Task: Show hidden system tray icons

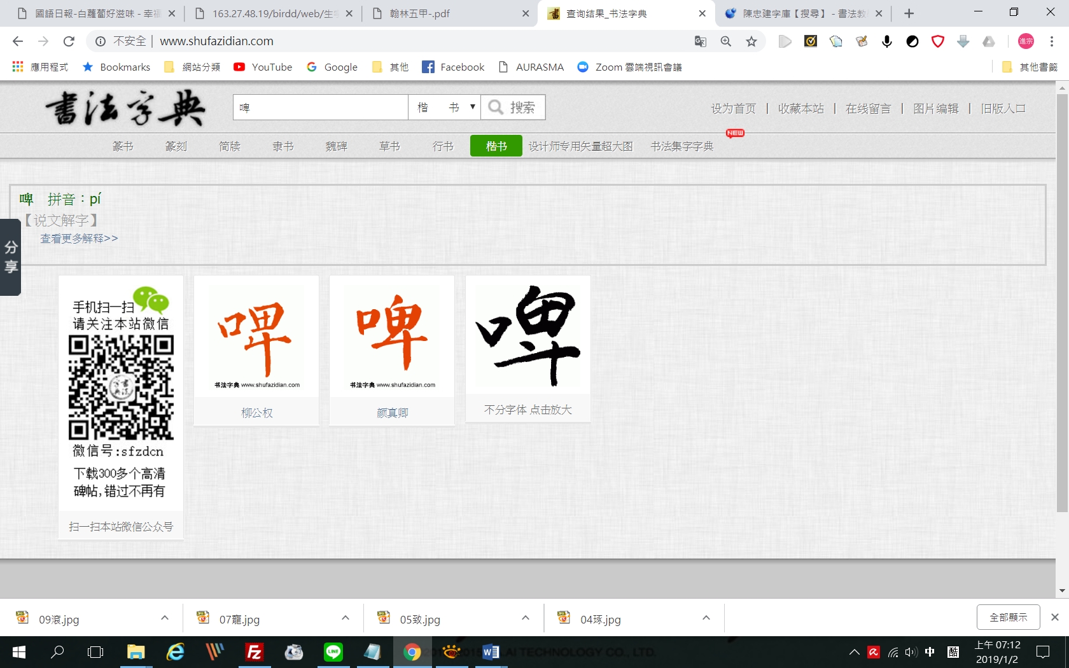Action: 855,652
